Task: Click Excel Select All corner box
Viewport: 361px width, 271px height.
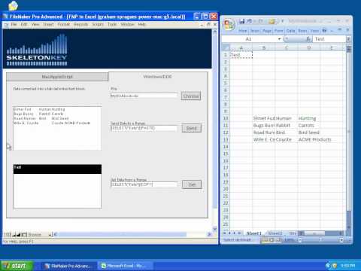Action: [226, 47]
